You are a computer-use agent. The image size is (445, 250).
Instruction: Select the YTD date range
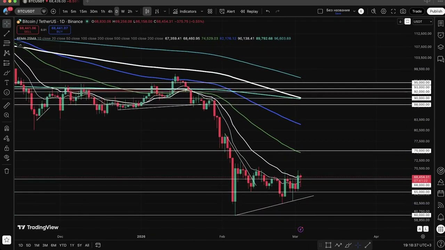[63, 245]
